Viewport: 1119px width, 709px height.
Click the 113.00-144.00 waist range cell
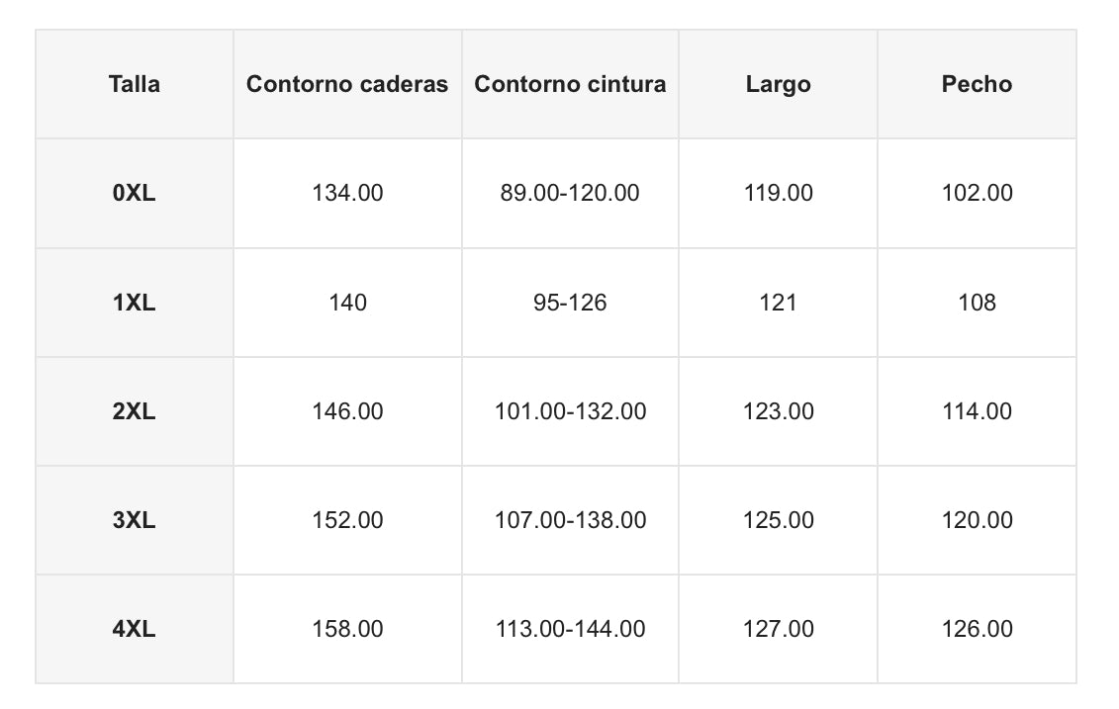click(x=570, y=629)
